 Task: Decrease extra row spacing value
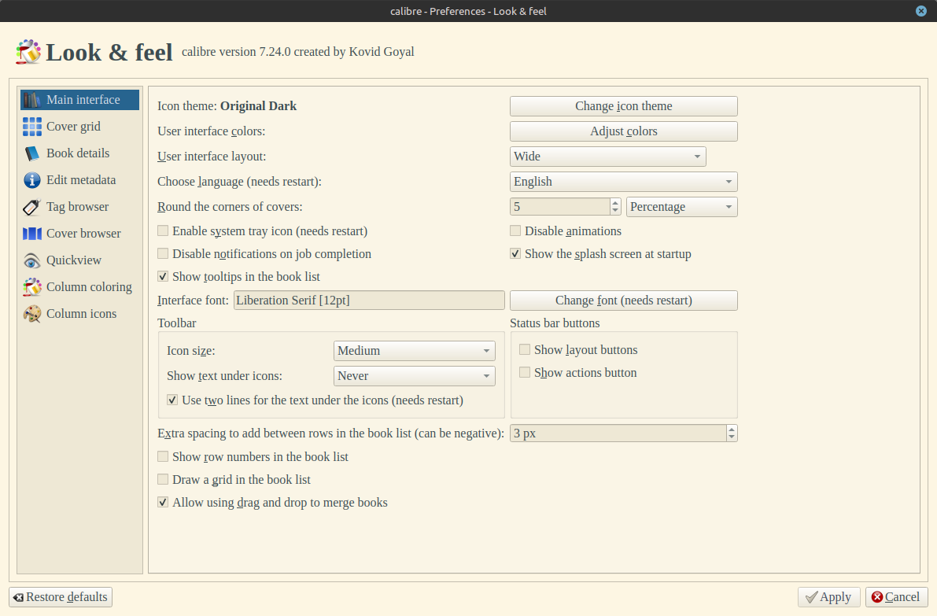point(732,437)
